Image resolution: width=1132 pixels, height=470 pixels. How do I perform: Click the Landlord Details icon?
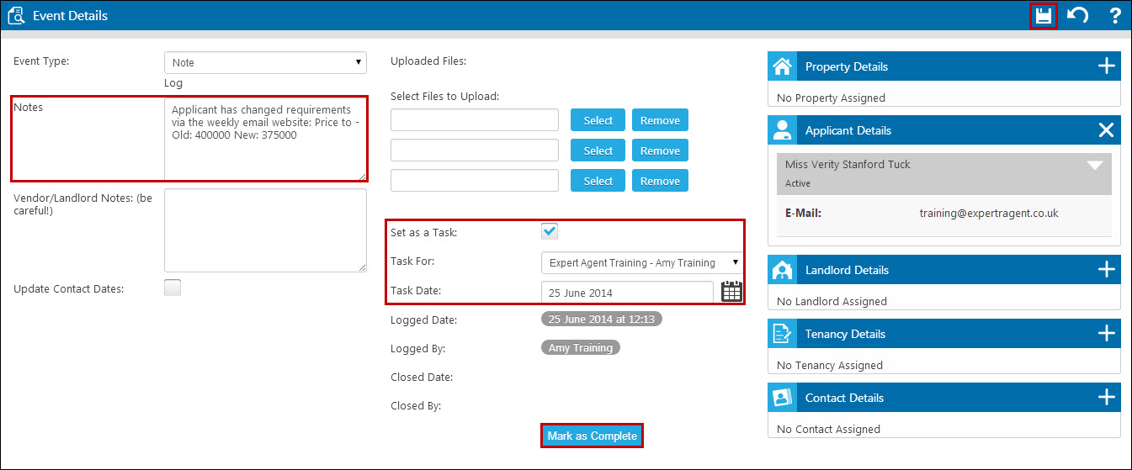783,270
